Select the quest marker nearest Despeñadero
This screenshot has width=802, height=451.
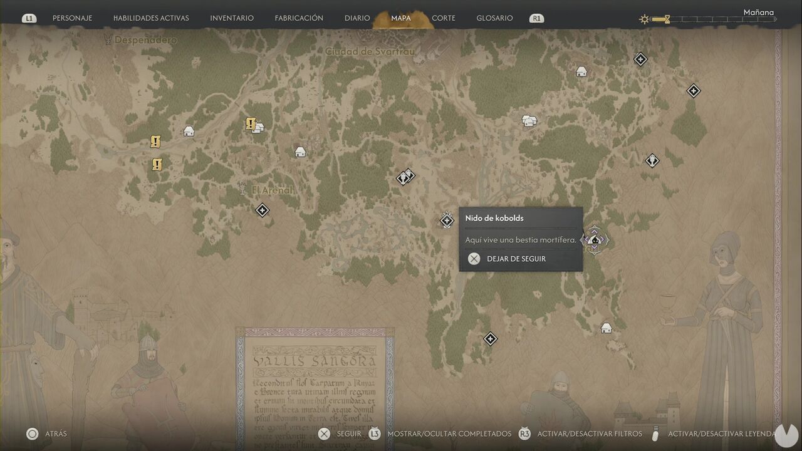[155, 142]
